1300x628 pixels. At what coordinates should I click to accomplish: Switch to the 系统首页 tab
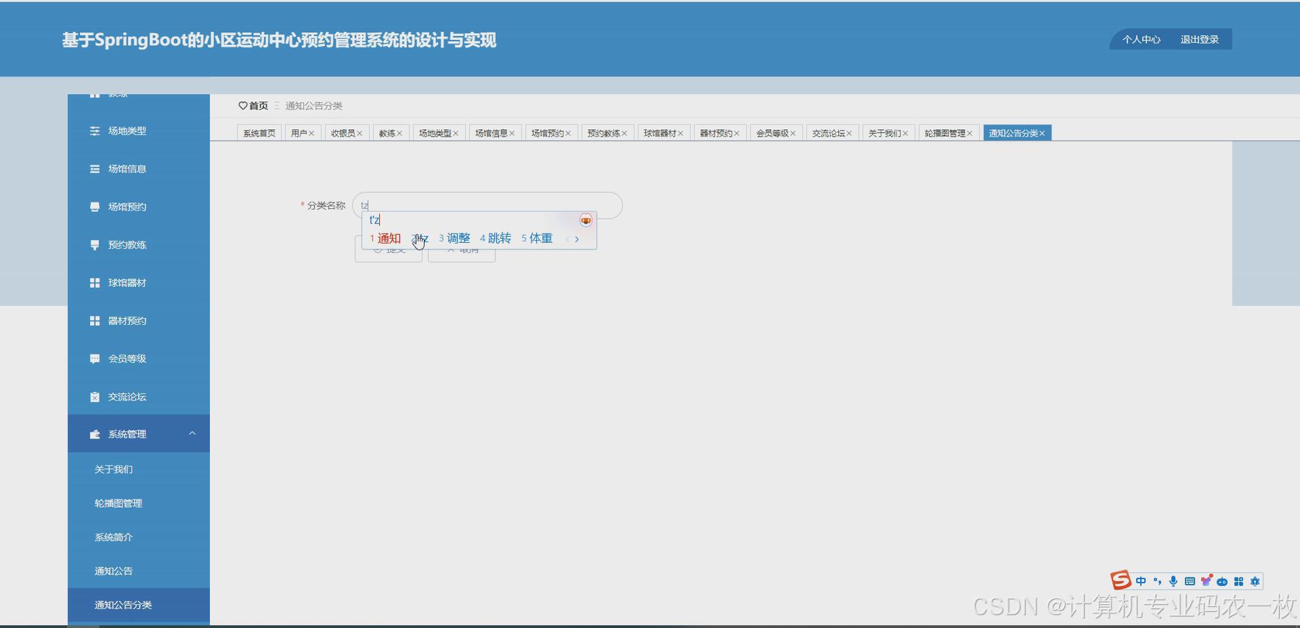click(259, 133)
